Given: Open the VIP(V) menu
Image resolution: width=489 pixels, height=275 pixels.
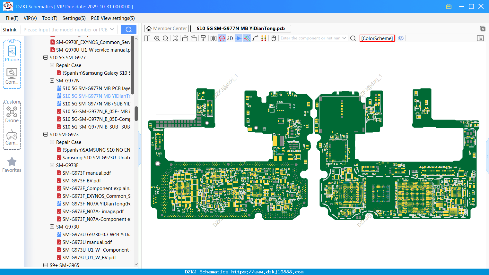Looking at the screenshot, I should tap(30, 18).
